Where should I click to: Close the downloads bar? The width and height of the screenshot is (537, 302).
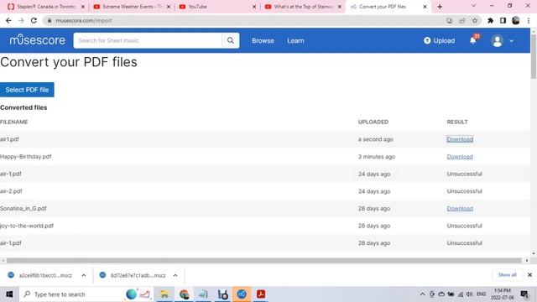point(529,275)
